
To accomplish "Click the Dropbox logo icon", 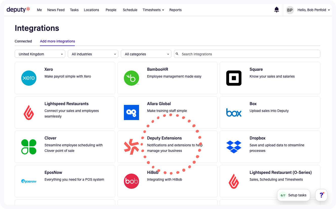I will (x=234, y=147).
